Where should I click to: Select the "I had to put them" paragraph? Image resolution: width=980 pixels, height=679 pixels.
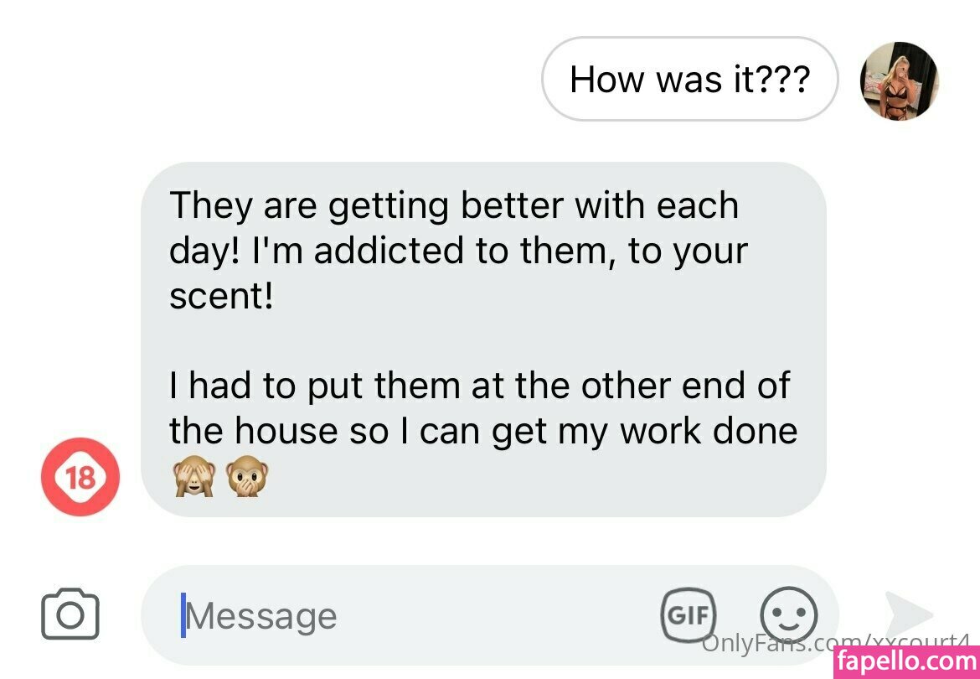(483, 407)
